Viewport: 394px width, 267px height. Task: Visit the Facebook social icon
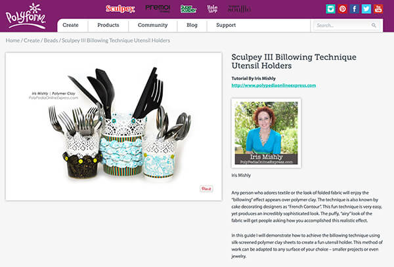(355, 9)
